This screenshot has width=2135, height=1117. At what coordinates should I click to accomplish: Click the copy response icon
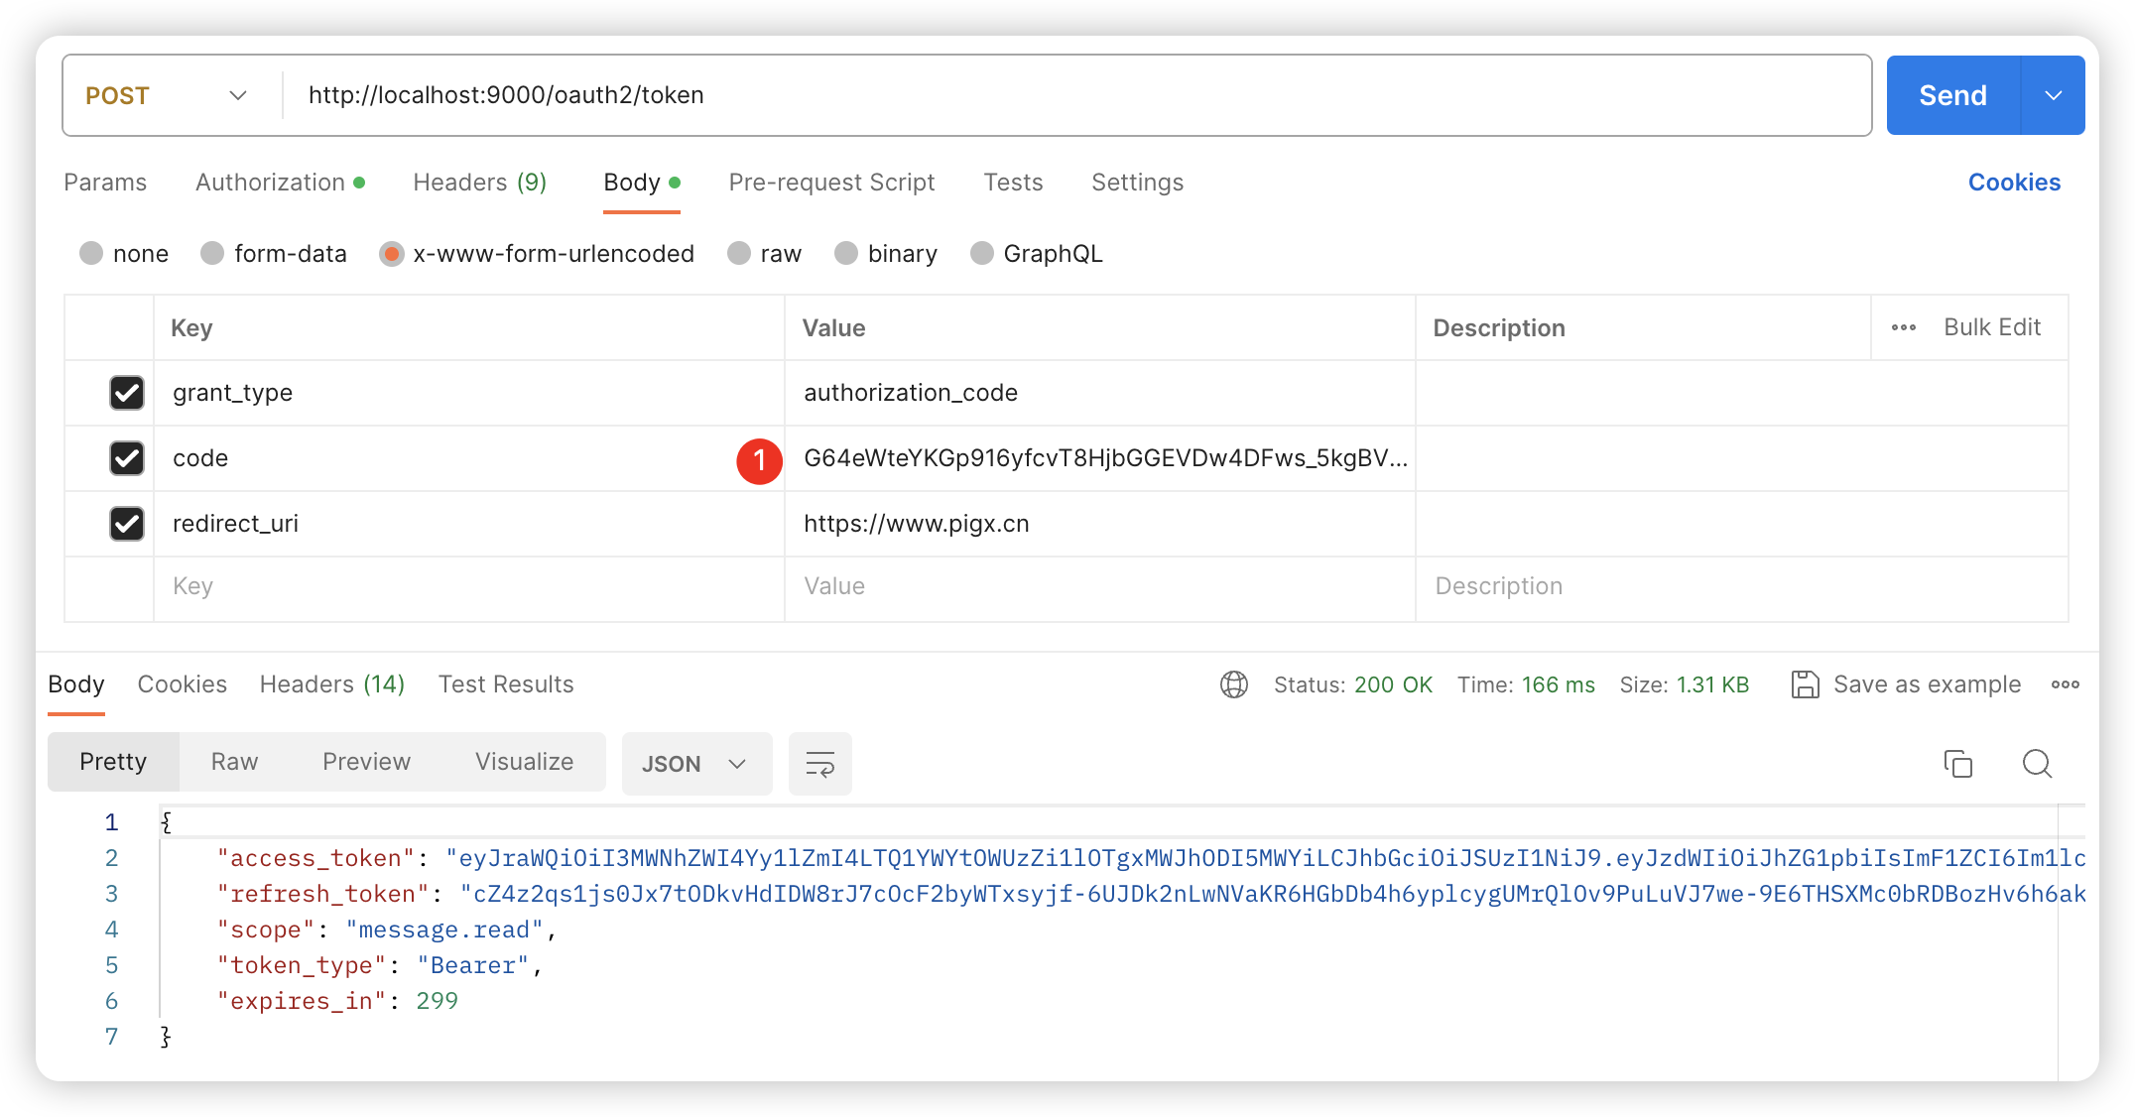pos(1957,764)
